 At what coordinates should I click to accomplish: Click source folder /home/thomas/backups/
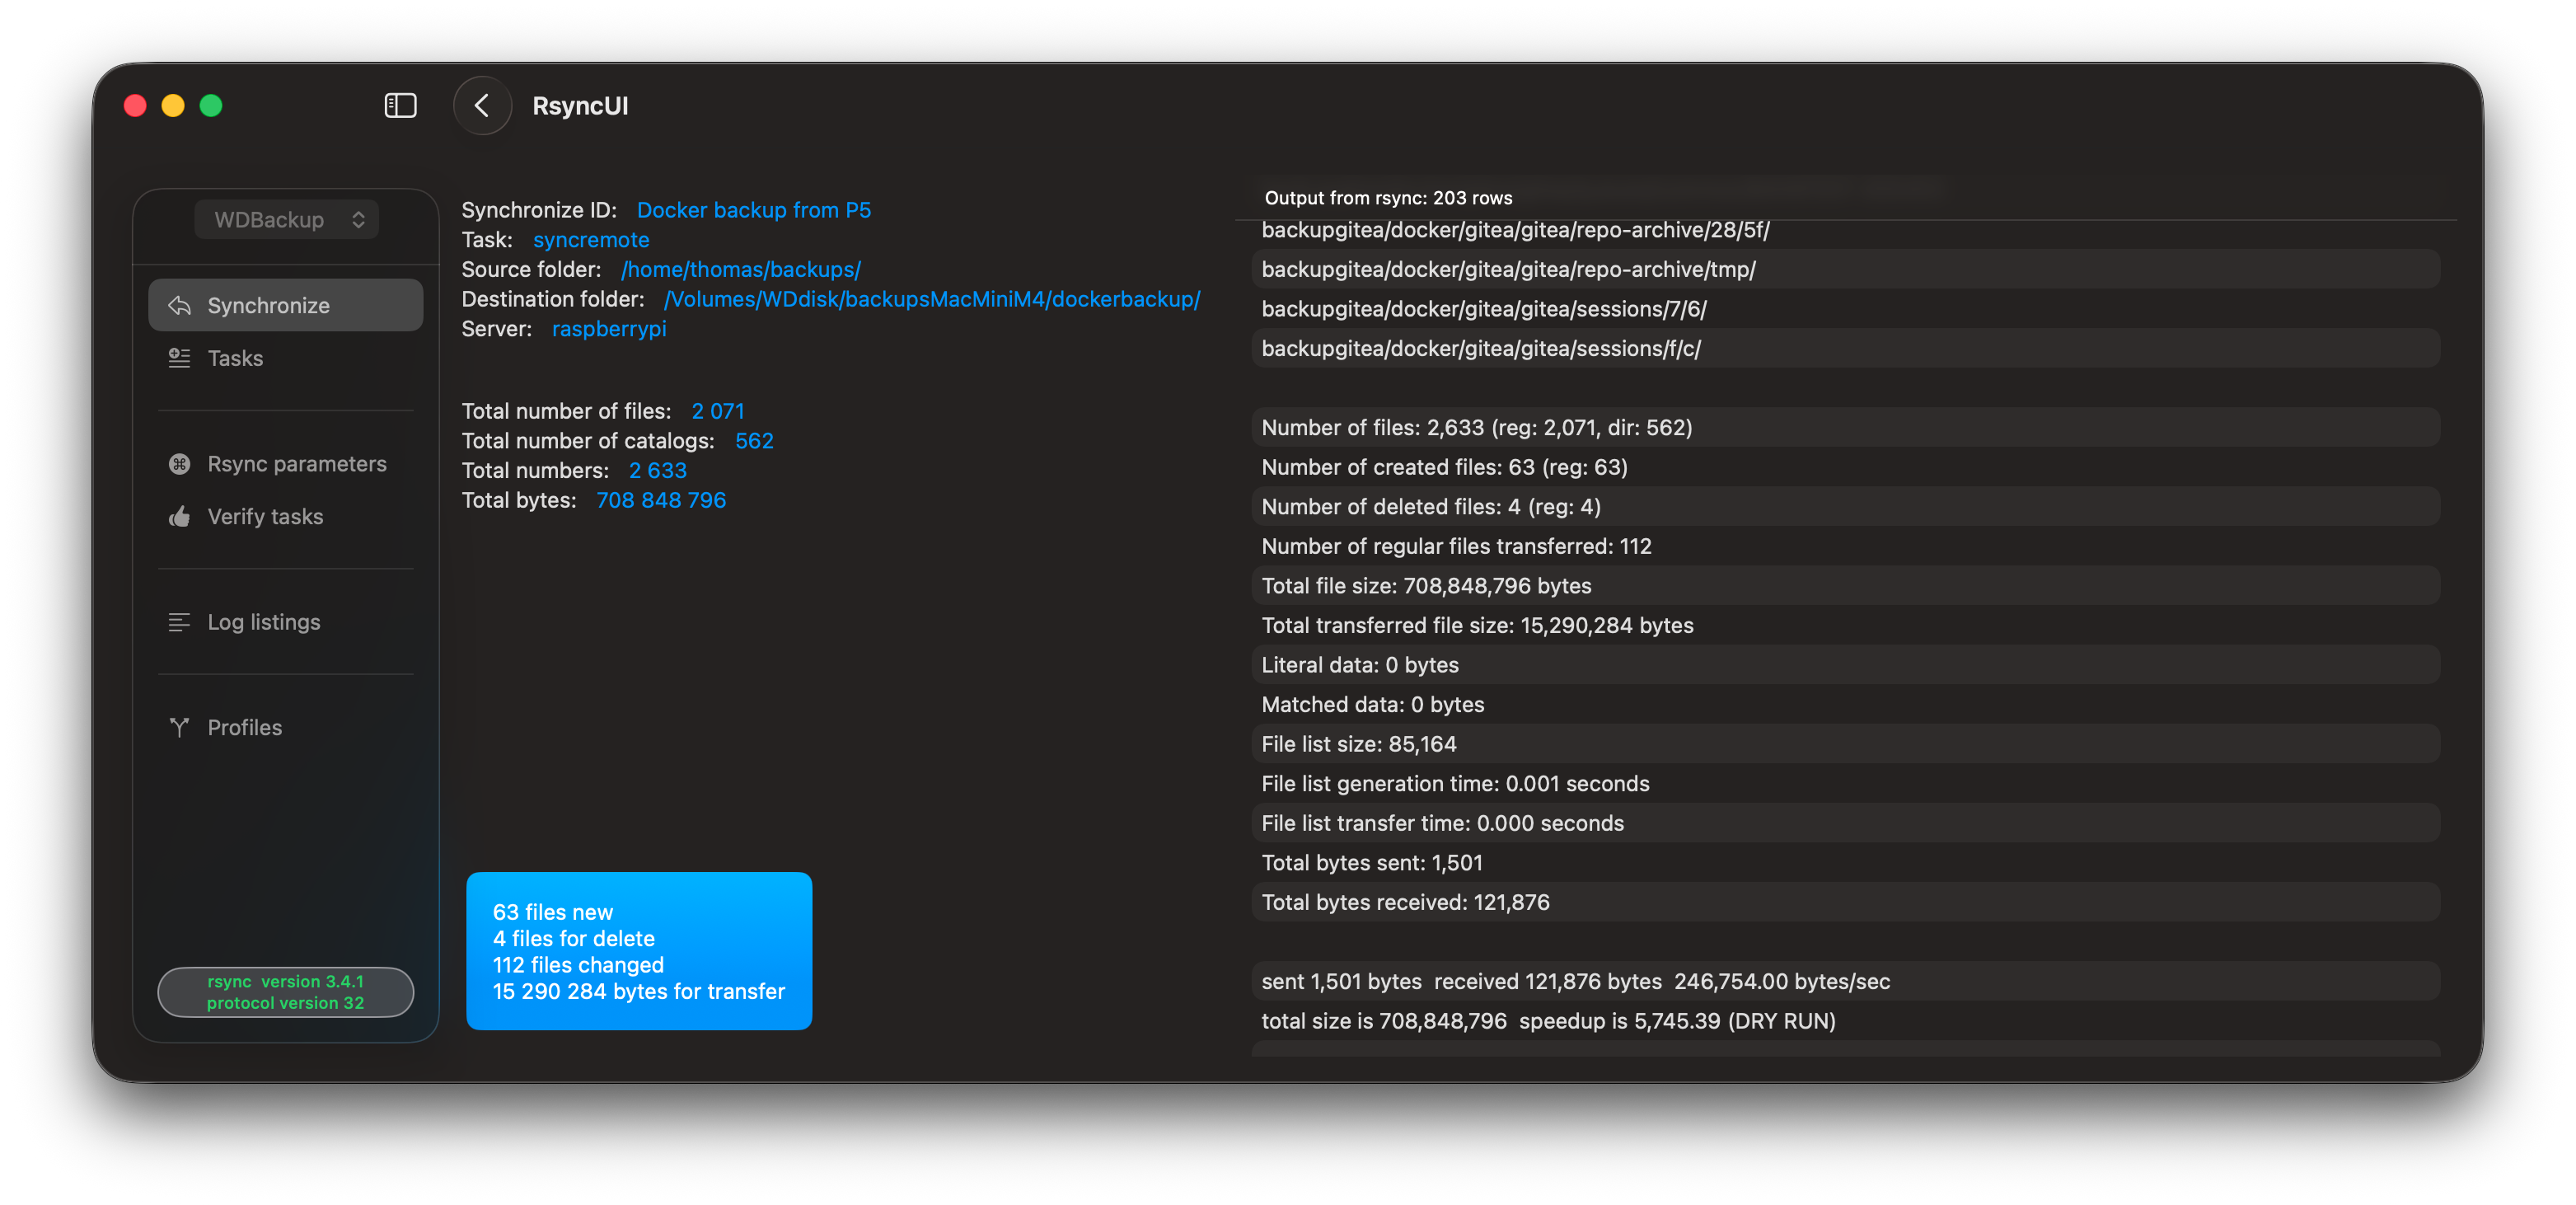click(741, 269)
